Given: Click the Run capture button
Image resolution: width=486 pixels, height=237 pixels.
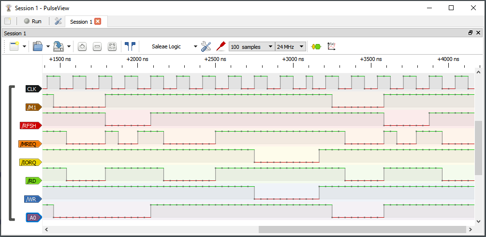Looking at the screenshot, I should click(33, 21).
